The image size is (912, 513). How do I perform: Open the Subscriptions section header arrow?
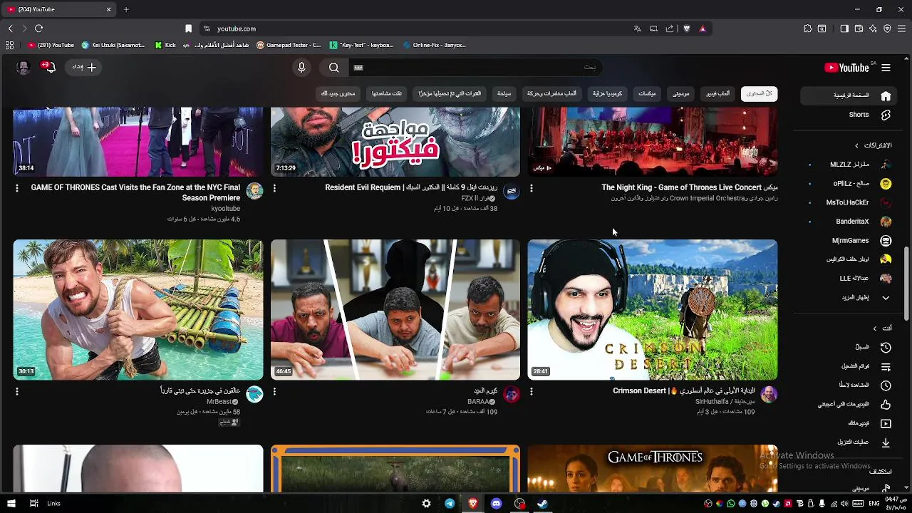tap(856, 145)
